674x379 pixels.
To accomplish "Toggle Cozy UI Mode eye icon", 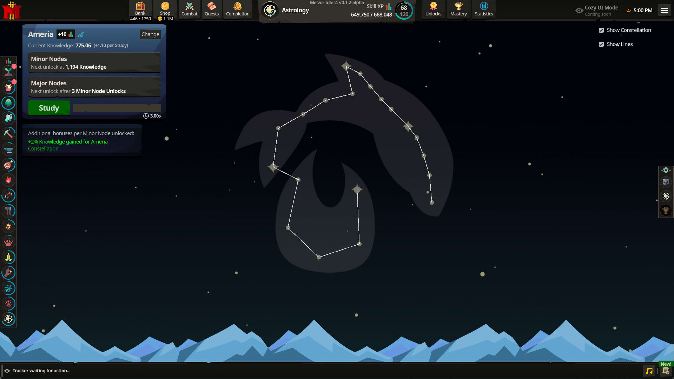I will [x=579, y=11].
